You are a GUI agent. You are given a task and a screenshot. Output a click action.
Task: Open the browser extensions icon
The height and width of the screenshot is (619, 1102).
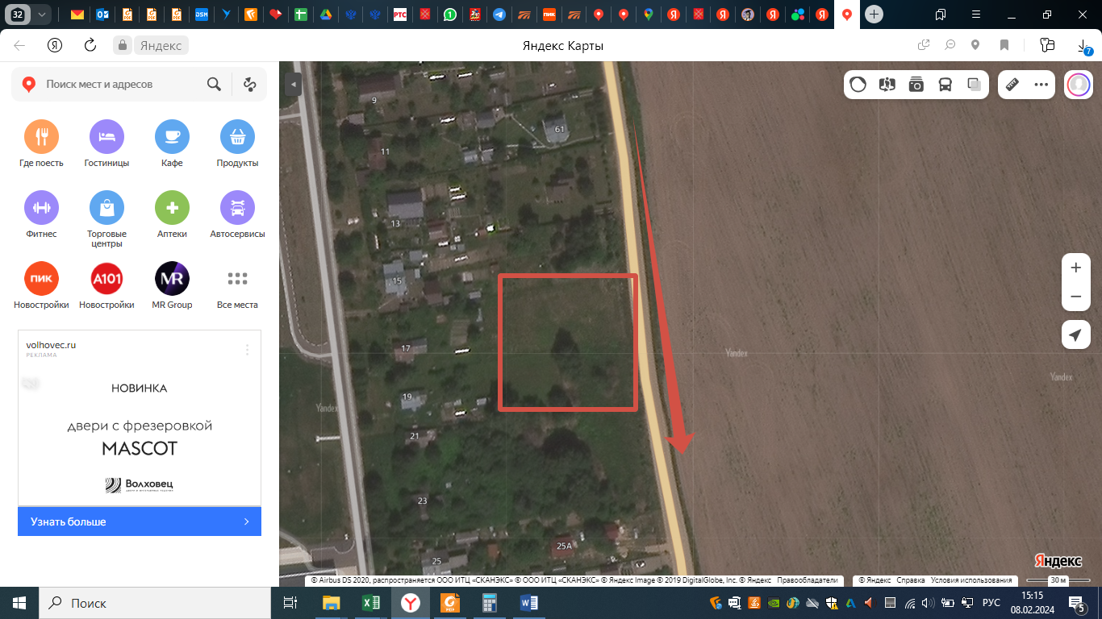point(1048,45)
